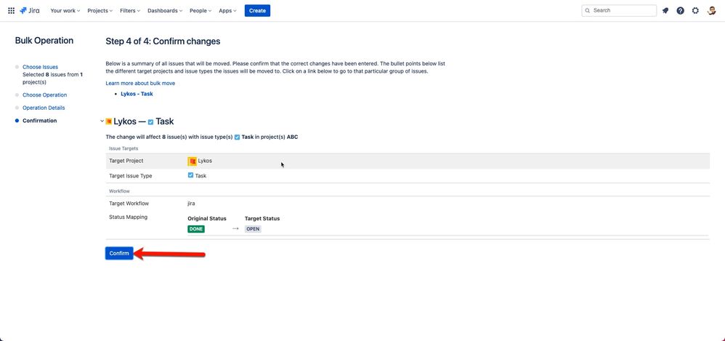Click the Target Issue Type label
The image size is (725, 341).
(130, 176)
